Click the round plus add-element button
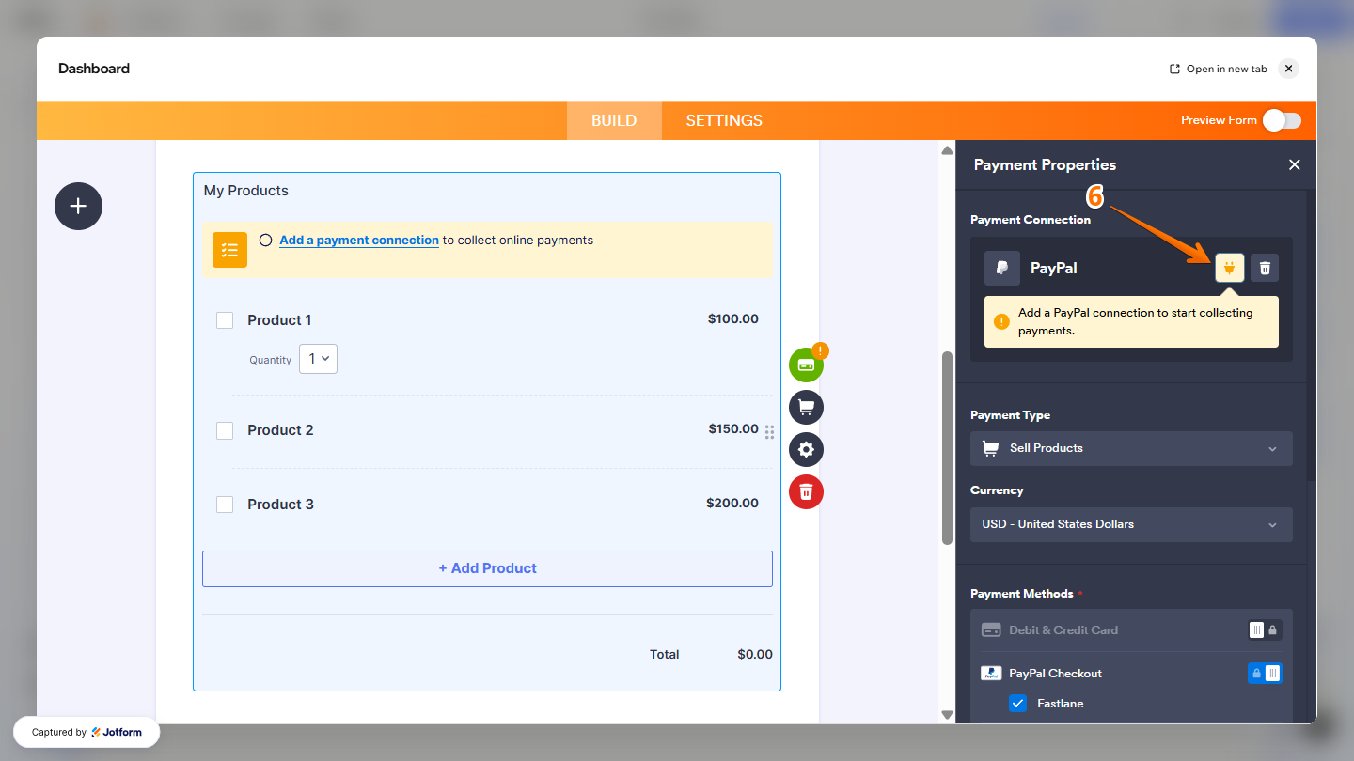Viewport: 1354px width, 761px height. [x=78, y=206]
